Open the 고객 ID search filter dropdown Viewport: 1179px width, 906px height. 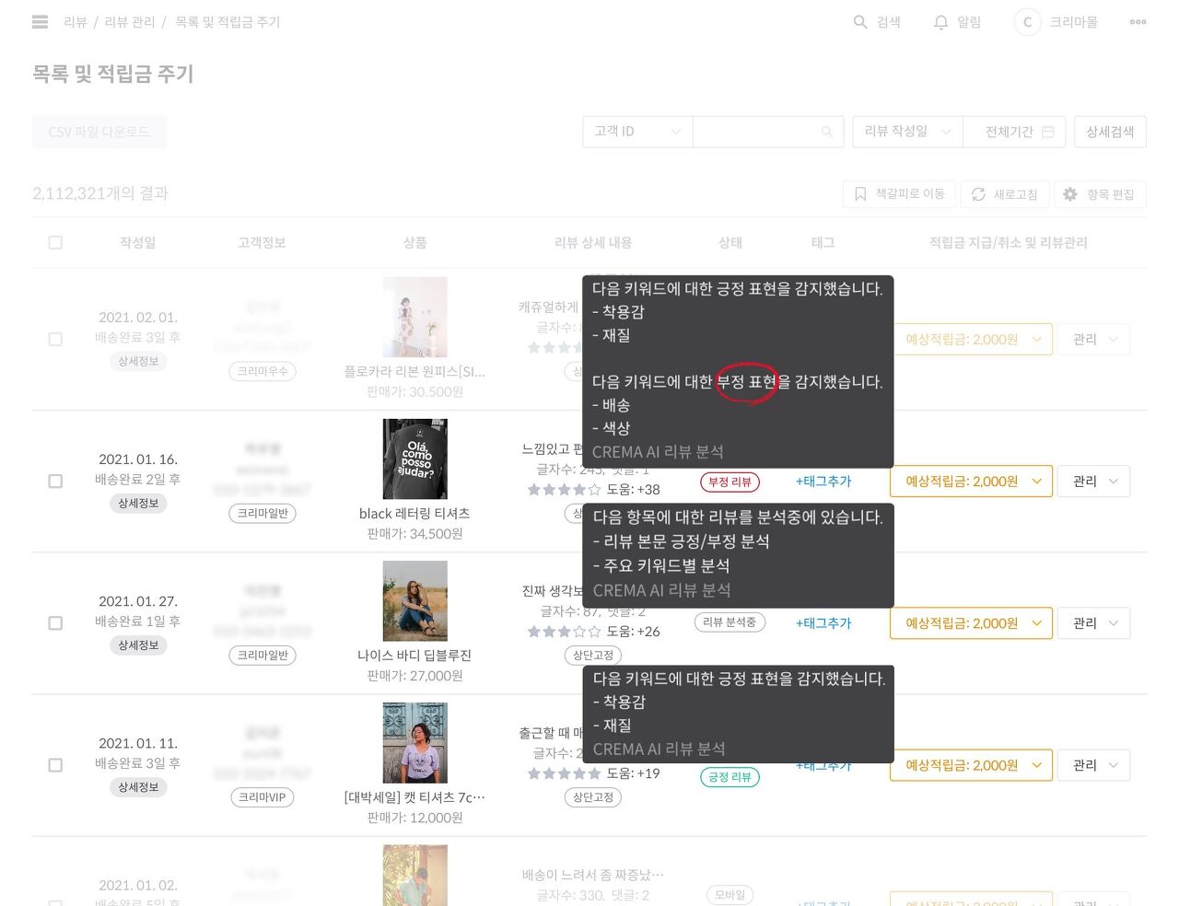tap(636, 131)
